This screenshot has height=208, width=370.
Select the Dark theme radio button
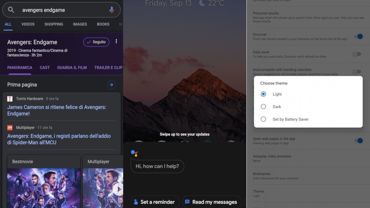263,107
